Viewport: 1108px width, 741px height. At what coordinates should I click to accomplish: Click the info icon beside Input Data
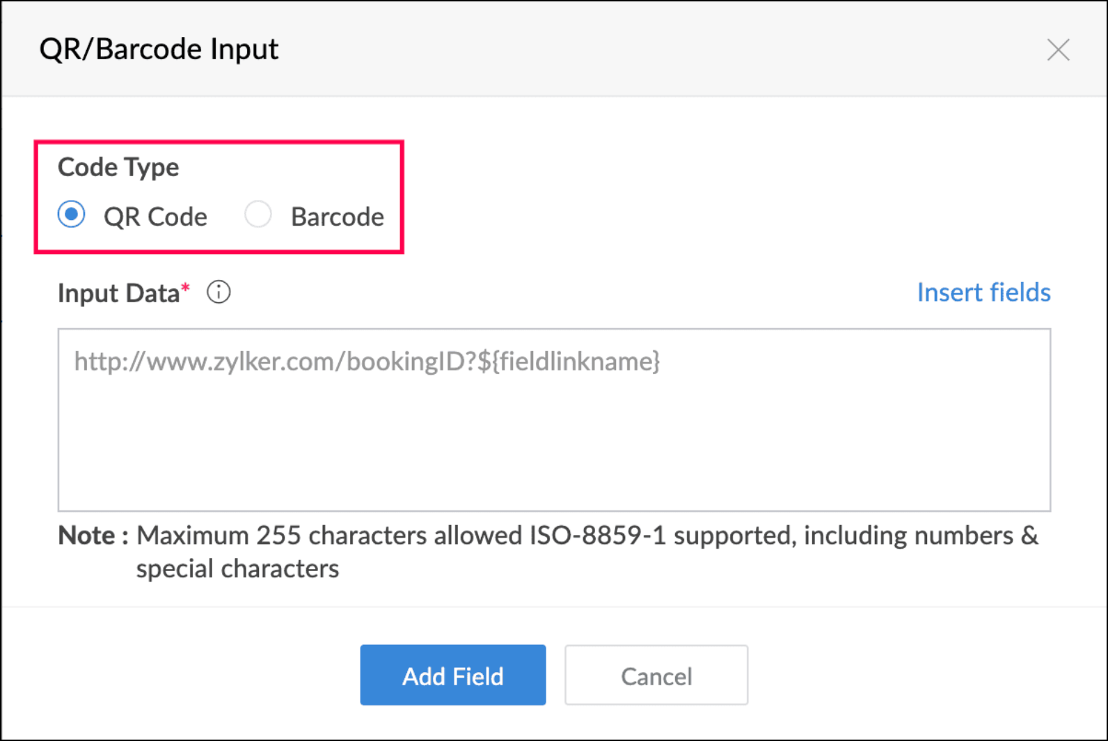[219, 292]
